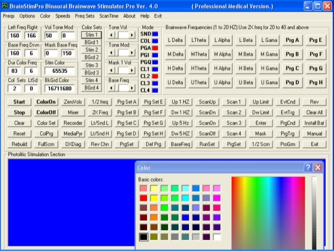
Task: Decrease Tone Mod with left arrow
Action: (111, 53)
